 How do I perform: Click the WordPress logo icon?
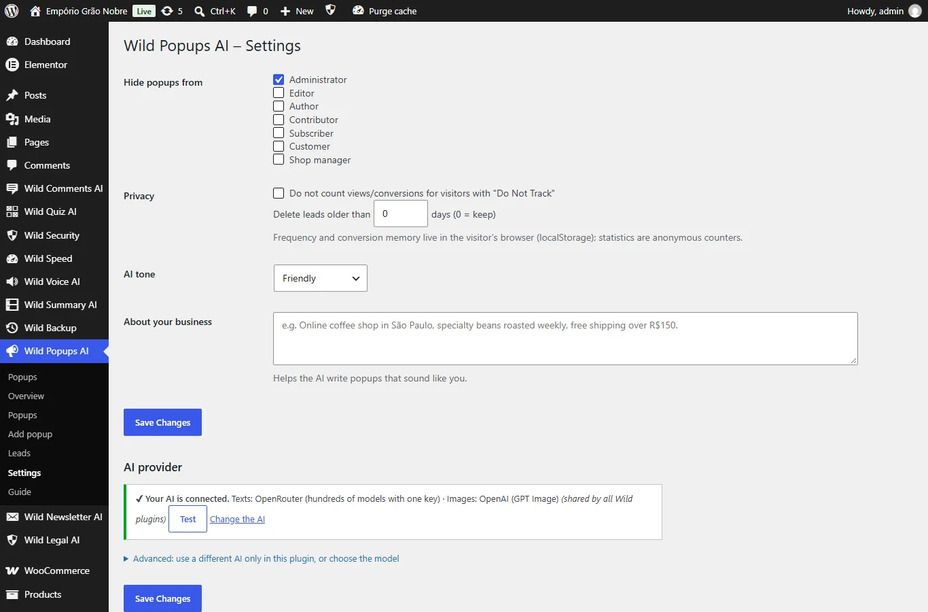pyautogui.click(x=12, y=11)
